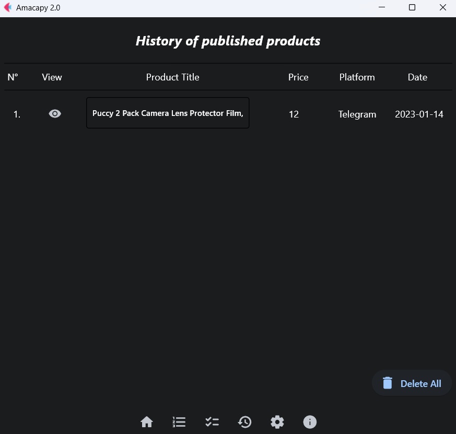Open the checklist page icon
The height and width of the screenshot is (434, 456).
tap(212, 422)
